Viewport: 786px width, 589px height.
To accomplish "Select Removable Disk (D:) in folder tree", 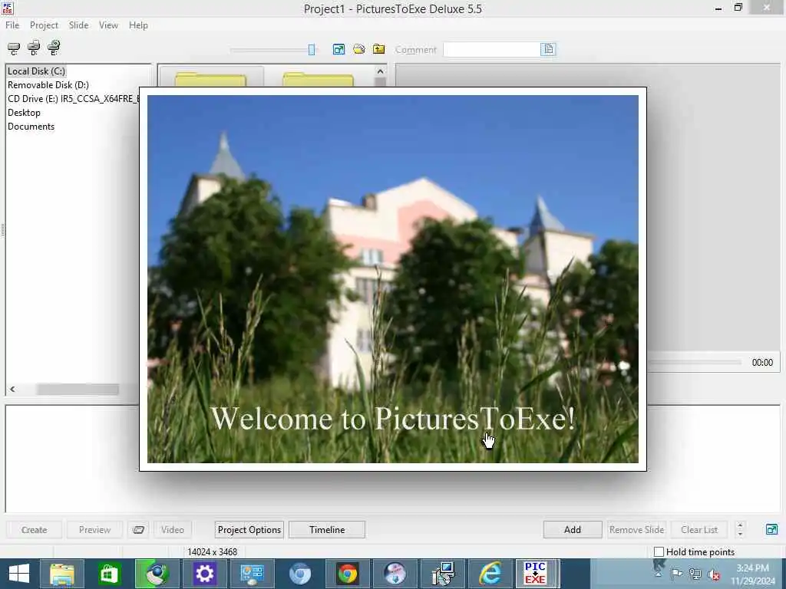I will pyautogui.click(x=48, y=85).
